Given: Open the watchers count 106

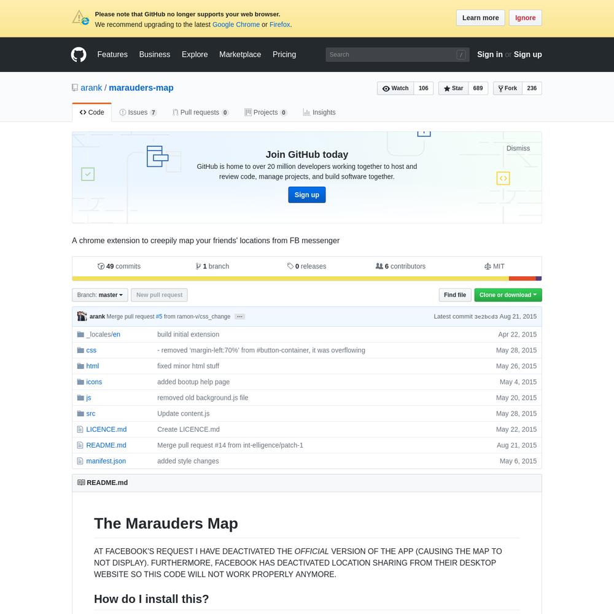Looking at the screenshot, I should point(423,88).
